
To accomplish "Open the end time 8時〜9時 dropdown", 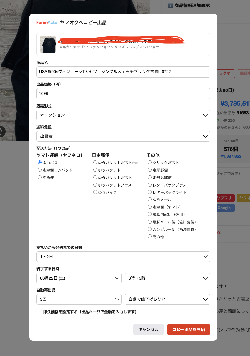I will click(167, 278).
